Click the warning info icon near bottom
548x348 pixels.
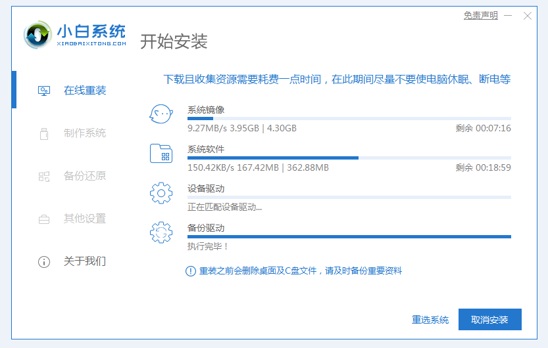(x=191, y=271)
